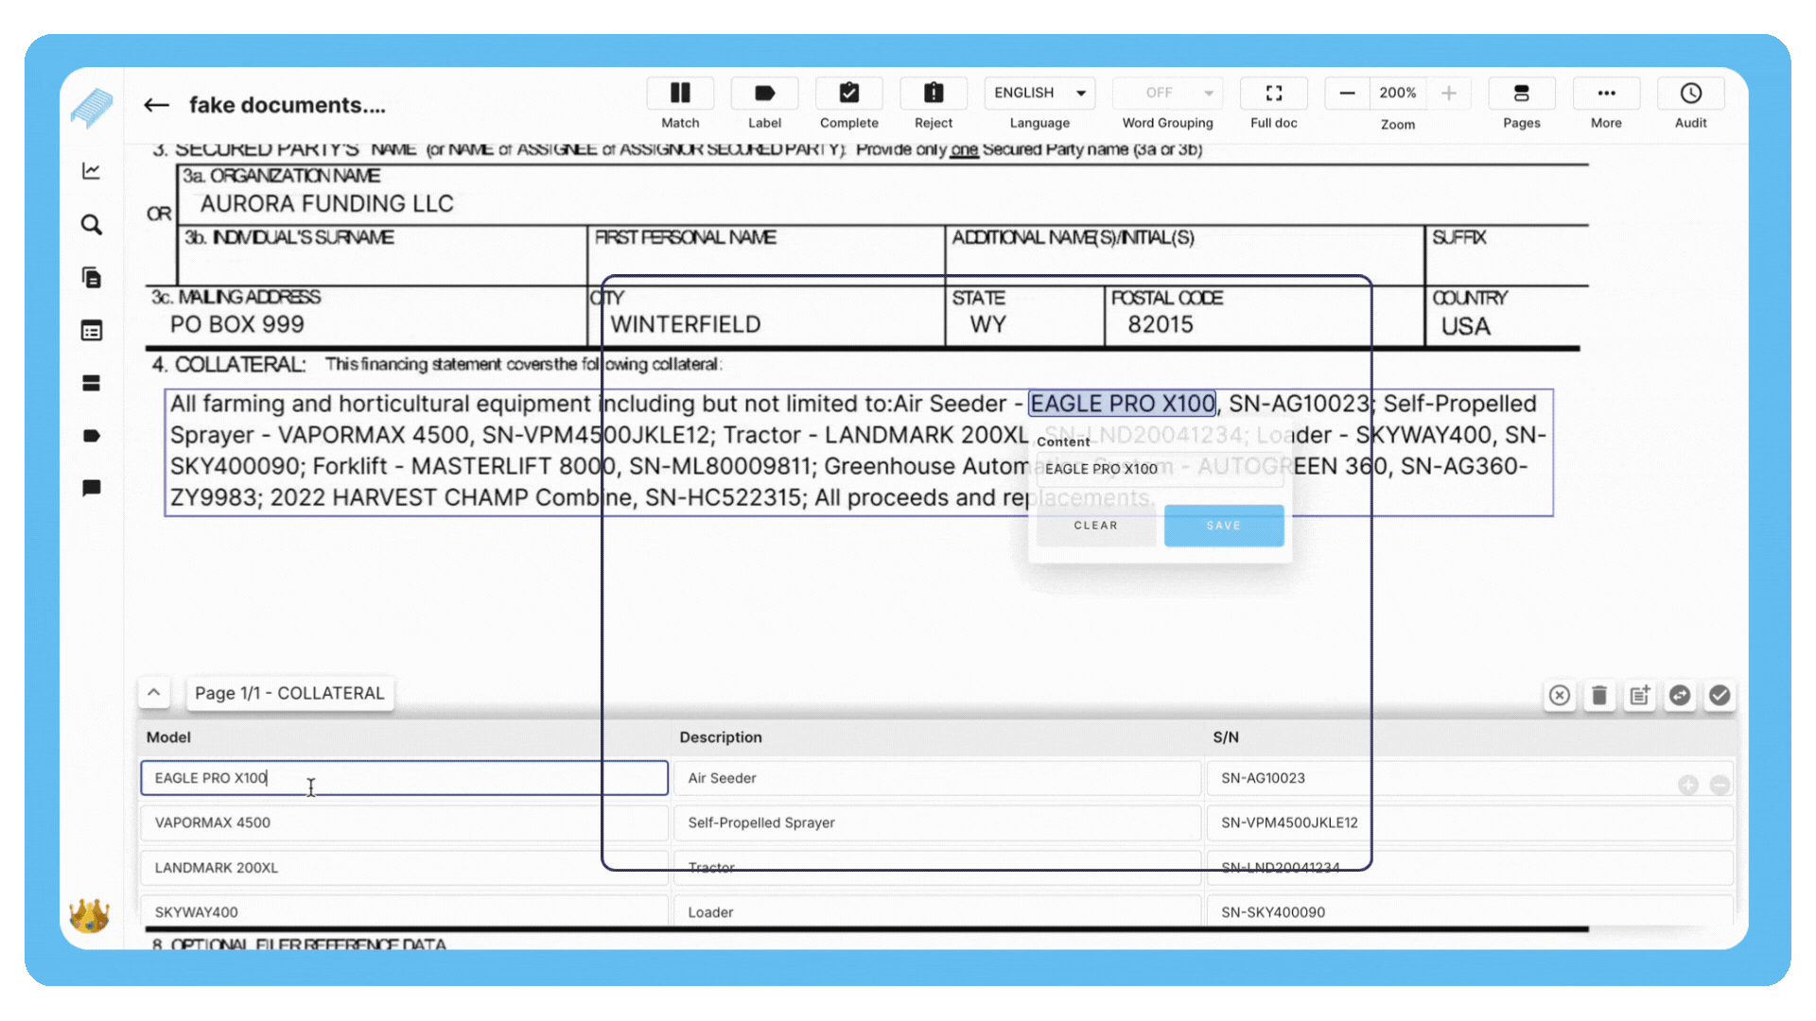Click the USA country text
Screen dimensions: 1816x1021
[1466, 326]
